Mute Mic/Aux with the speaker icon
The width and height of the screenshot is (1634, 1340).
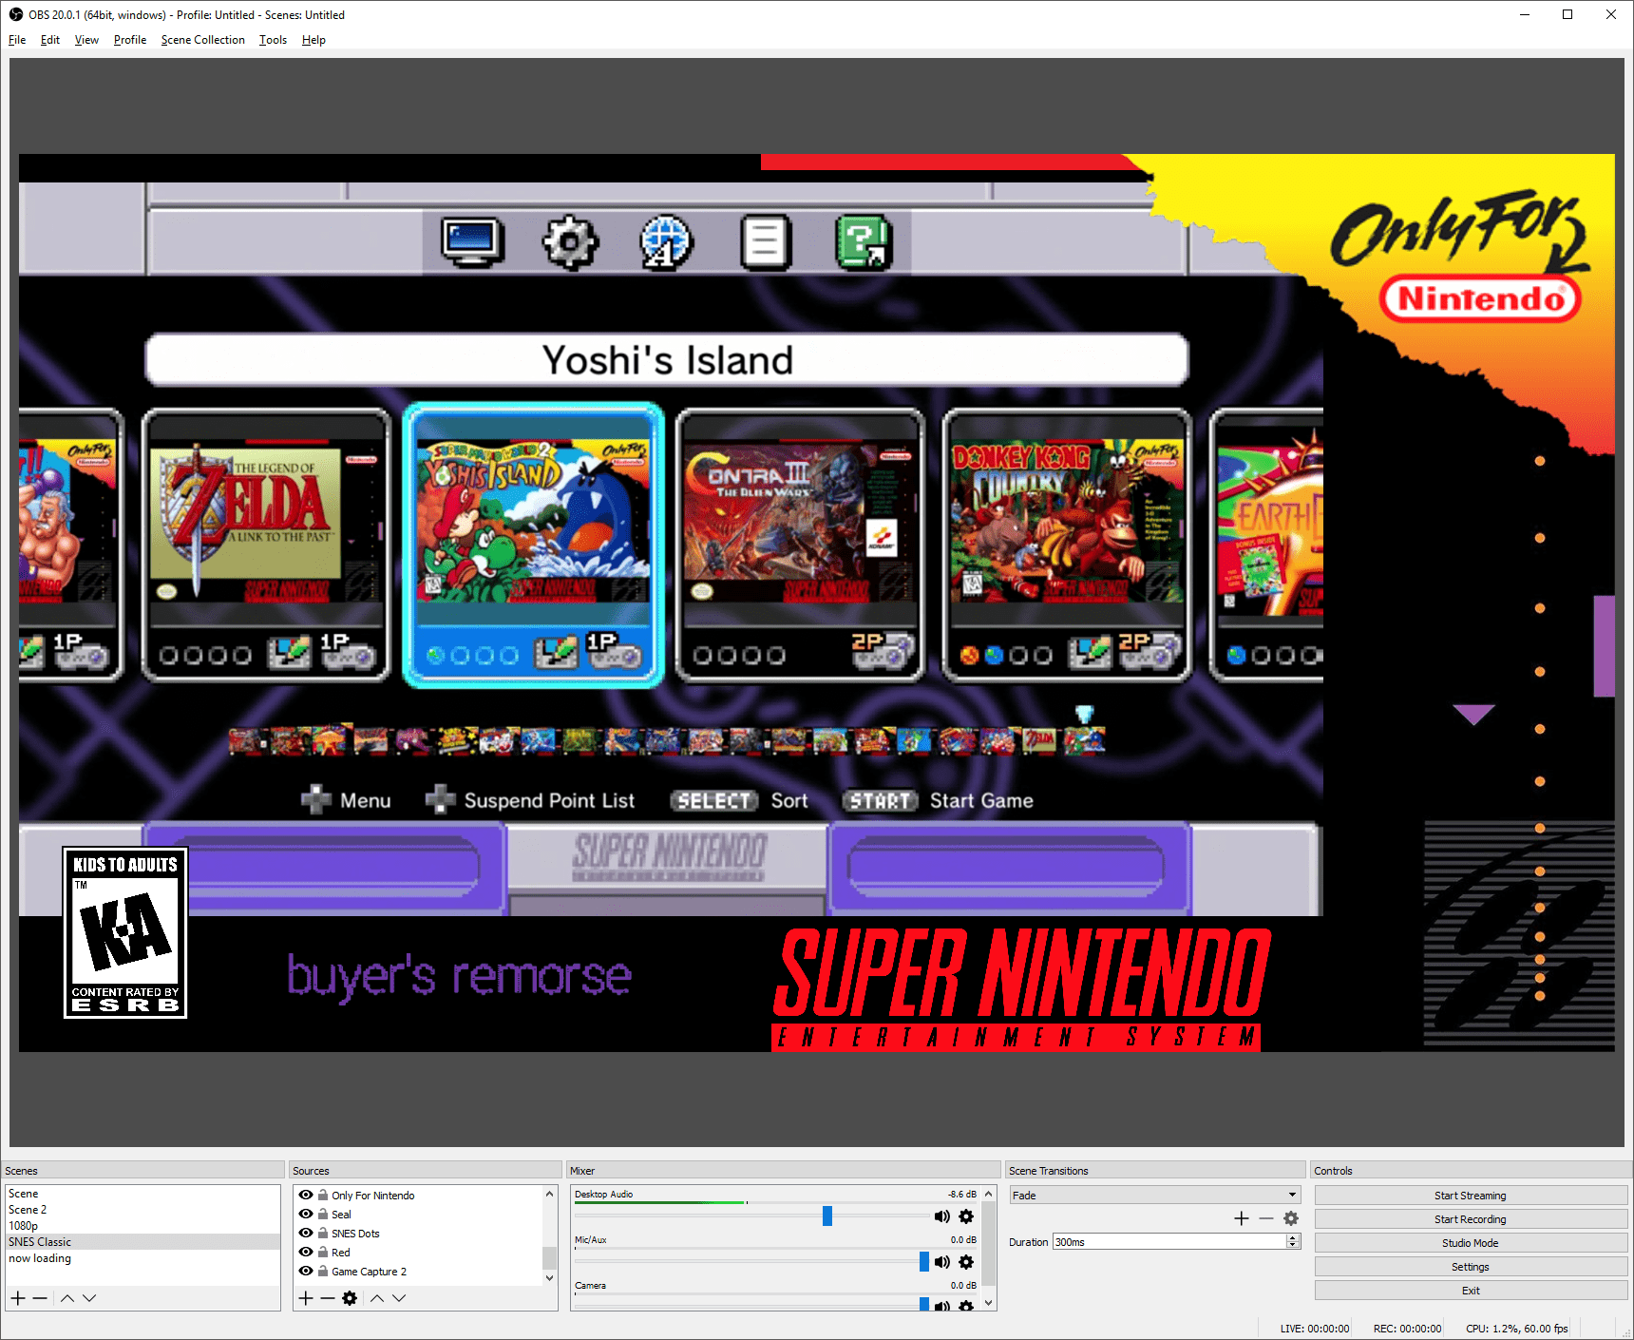coord(942,1262)
